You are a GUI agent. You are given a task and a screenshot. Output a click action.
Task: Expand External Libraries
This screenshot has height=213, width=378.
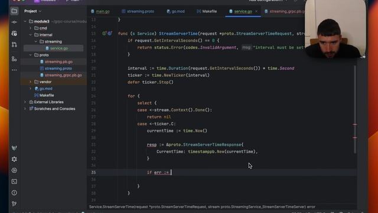coord(25,102)
